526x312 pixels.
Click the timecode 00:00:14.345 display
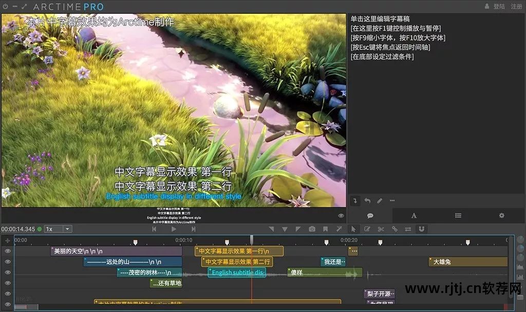tap(18, 229)
